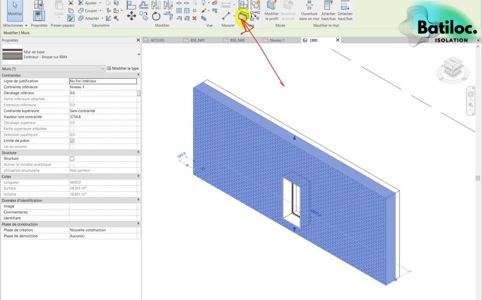Open the Sélectionner dropdown
Viewport: 482px width, 300px height.
coord(15,25)
